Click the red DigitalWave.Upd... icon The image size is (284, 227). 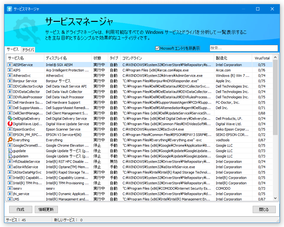10,124
